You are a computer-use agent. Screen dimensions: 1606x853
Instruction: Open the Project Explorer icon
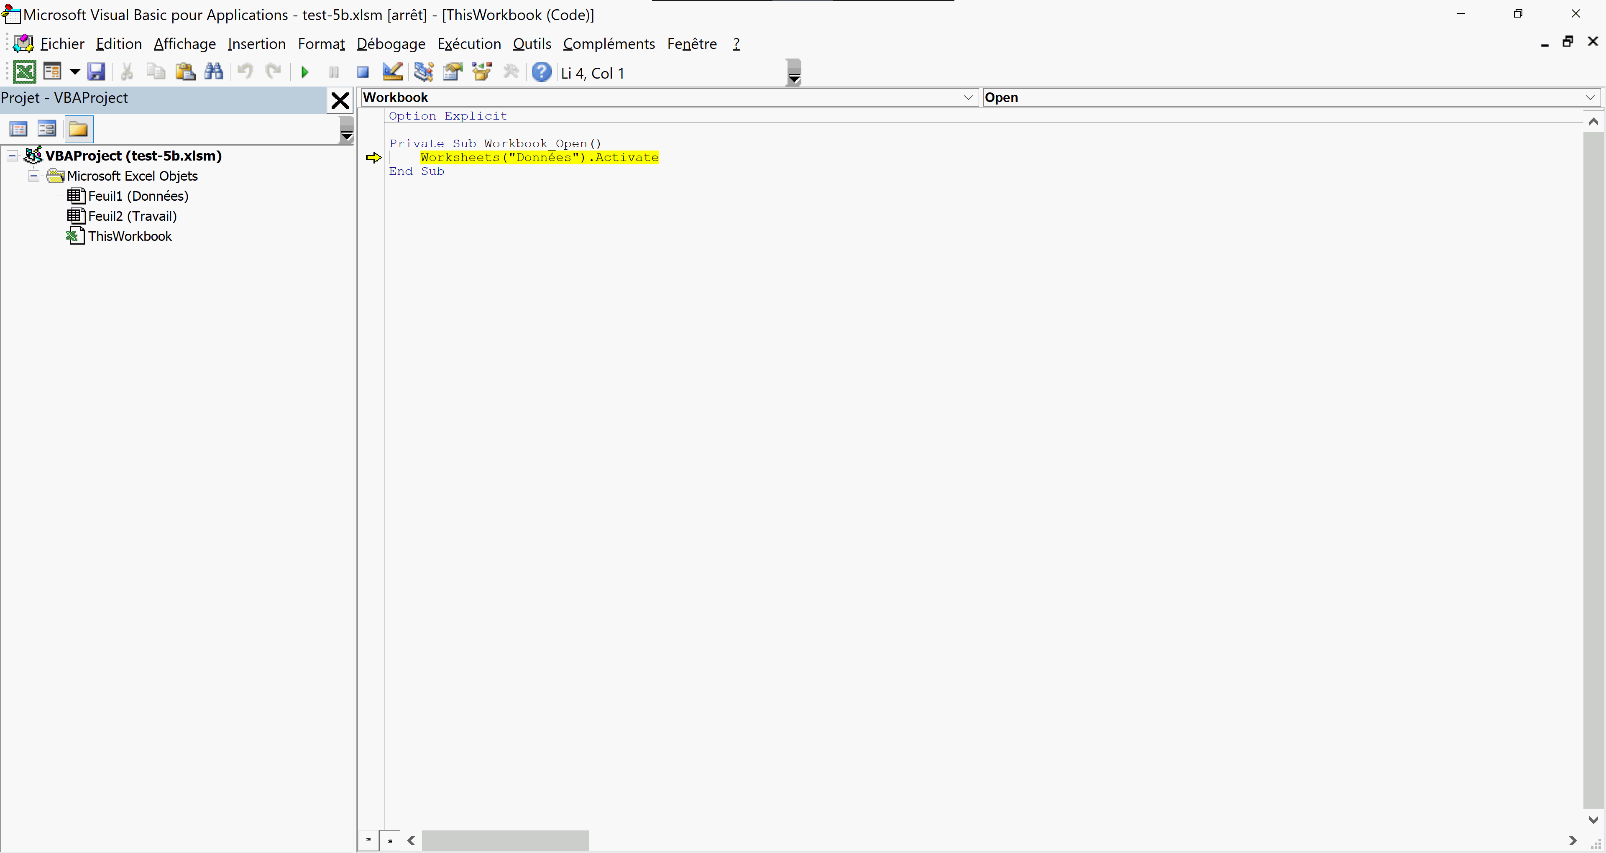coord(423,72)
